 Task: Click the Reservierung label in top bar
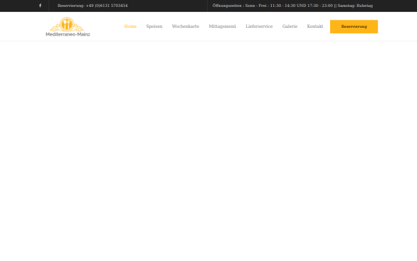coord(71,6)
